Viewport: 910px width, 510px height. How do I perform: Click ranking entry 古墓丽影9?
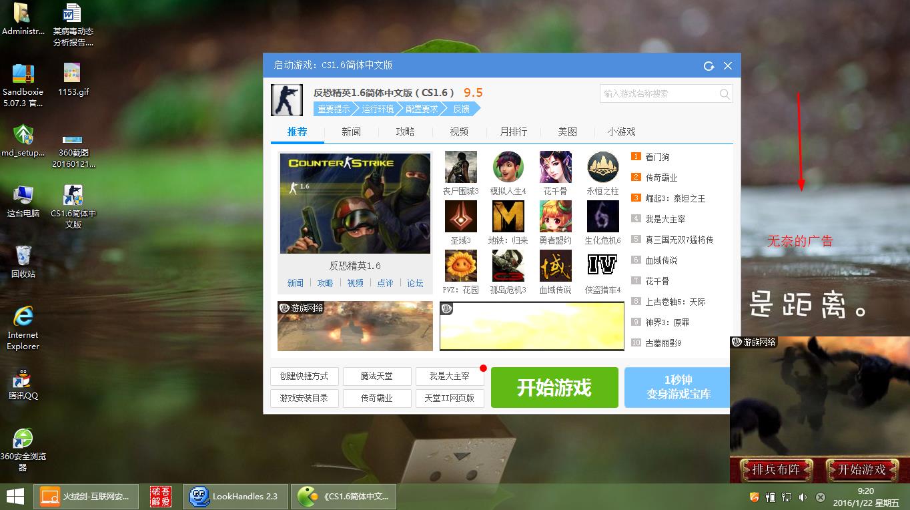[x=663, y=343]
